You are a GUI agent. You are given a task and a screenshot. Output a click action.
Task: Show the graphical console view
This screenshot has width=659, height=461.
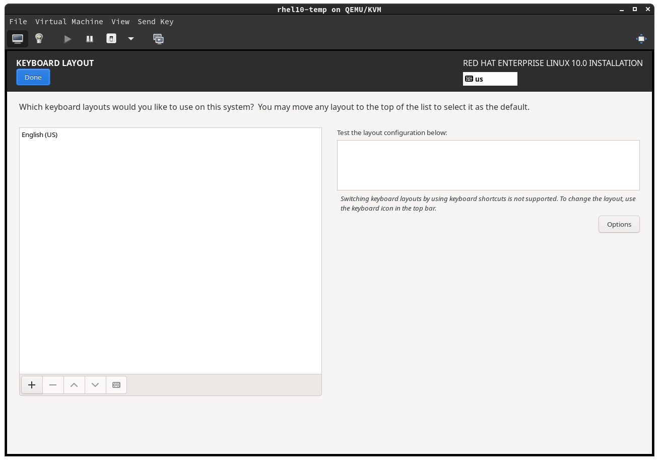click(x=18, y=39)
